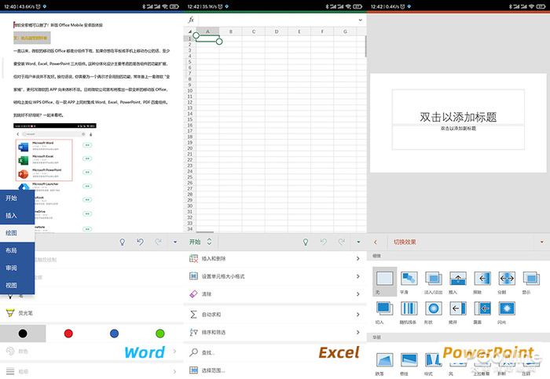Select the 分割 split transition
The height and width of the screenshot is (379, 550).
[507, 282]
